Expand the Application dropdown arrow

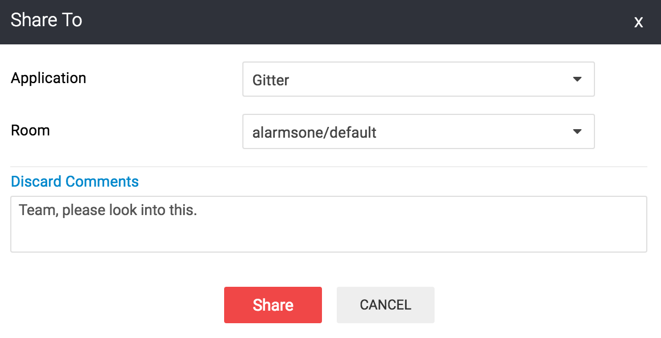pyautogui.click(x=577, y=79)
